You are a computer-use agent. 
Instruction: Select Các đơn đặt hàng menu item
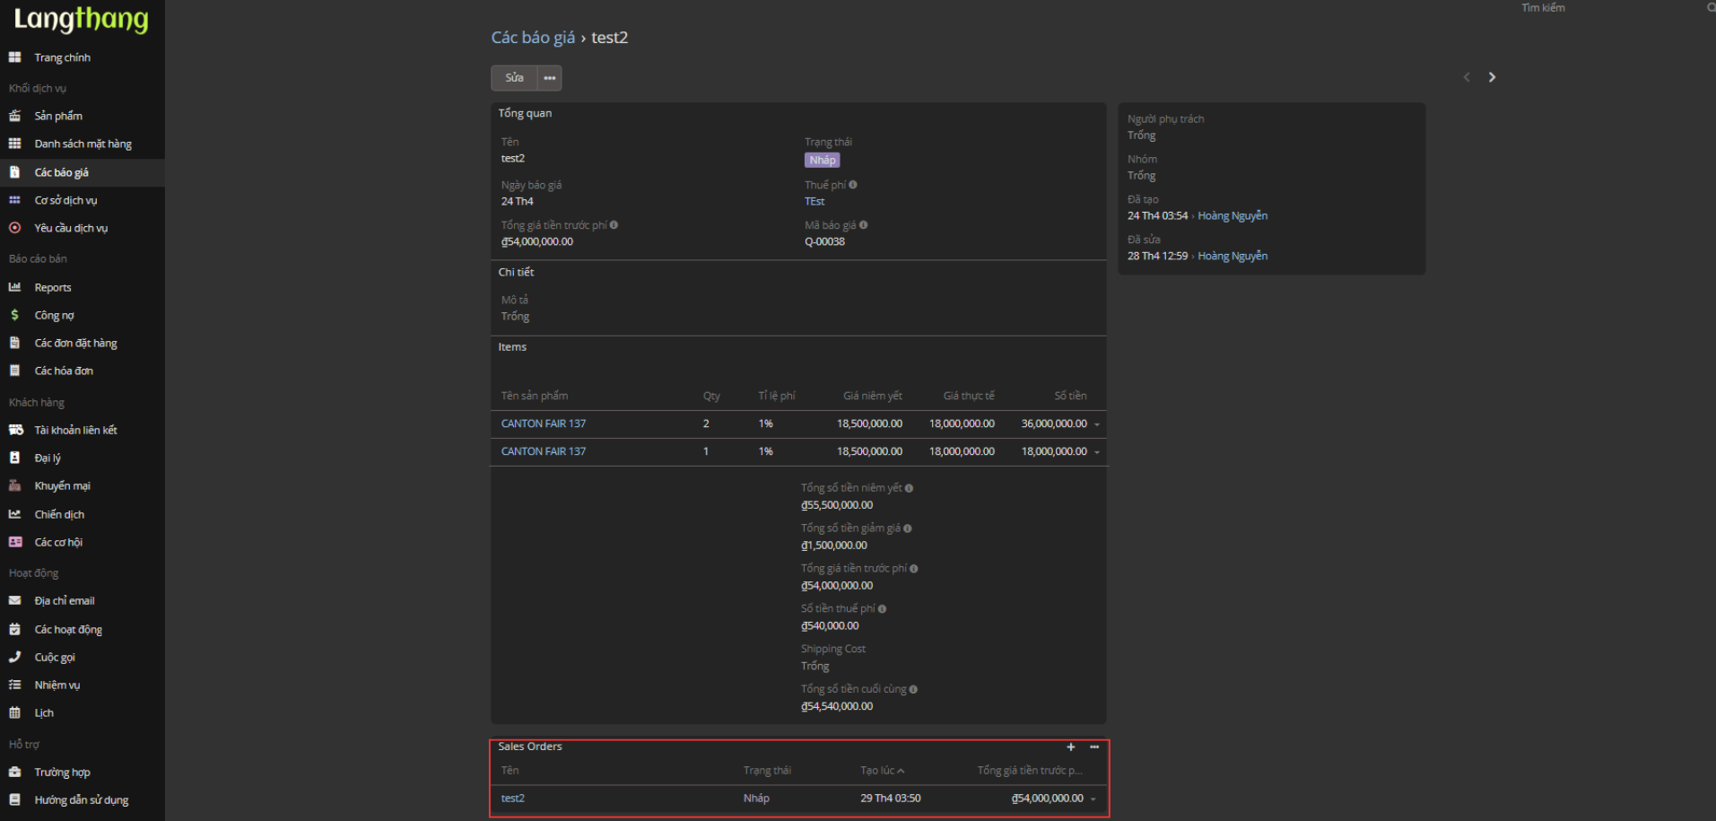(75, 343)
